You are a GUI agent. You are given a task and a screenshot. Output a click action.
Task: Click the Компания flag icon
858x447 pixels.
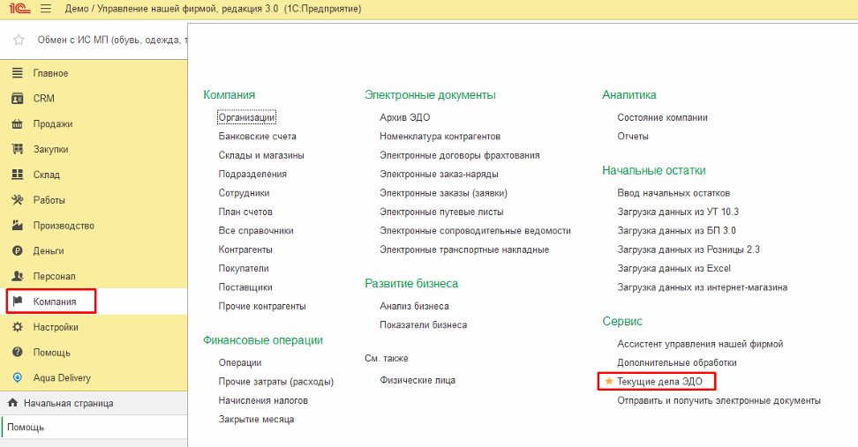pyautogui.click(x=18, y=302)
